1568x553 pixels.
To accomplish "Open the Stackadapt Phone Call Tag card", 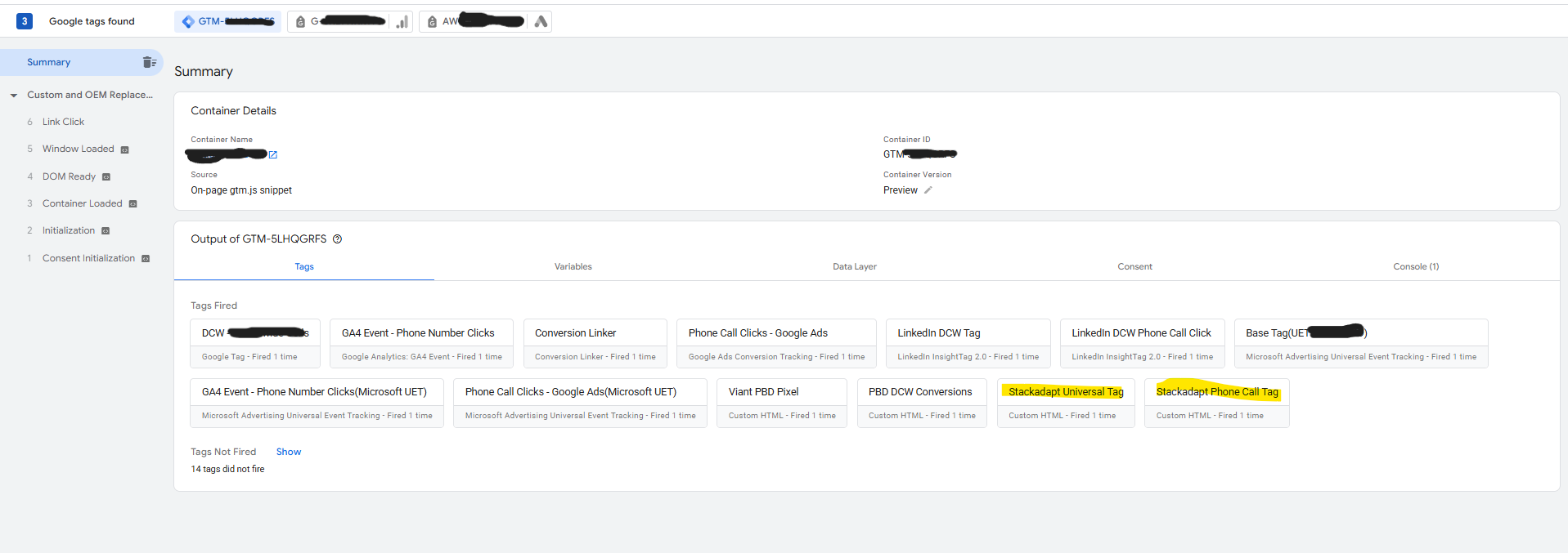I will click(1217, 403).
